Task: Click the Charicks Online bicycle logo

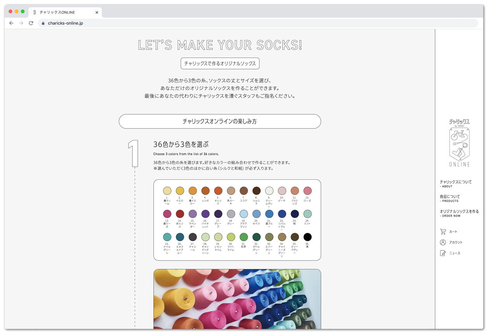Action: pyautogui.click(x=460, y=143)
